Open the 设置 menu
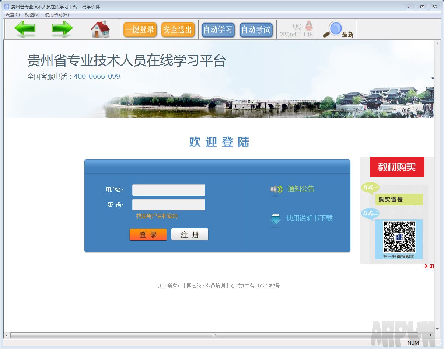This screenshot has height=349, width=444. 11,14
